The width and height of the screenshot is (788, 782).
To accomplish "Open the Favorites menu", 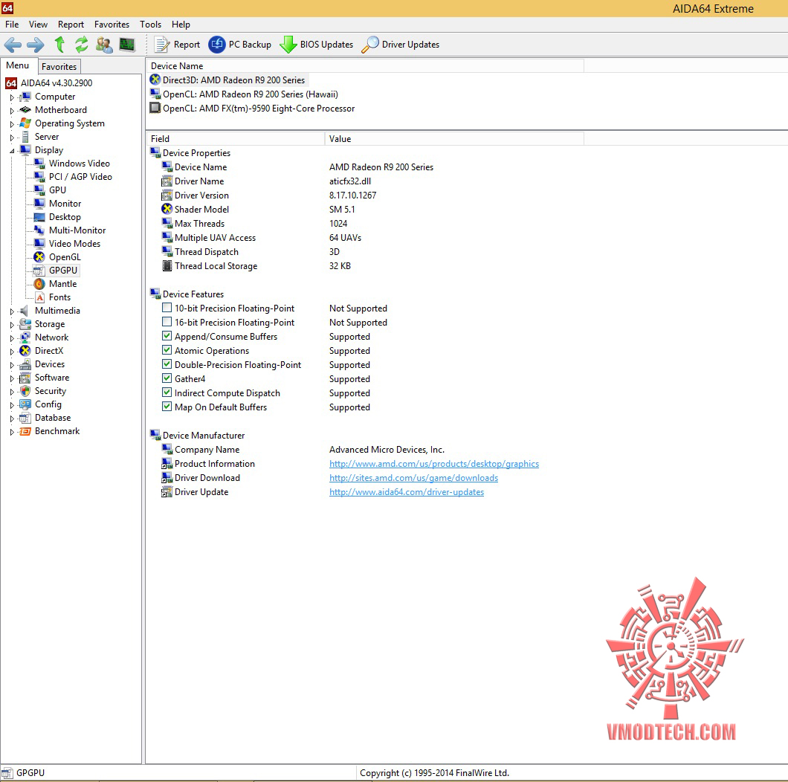I will (112, 24).
